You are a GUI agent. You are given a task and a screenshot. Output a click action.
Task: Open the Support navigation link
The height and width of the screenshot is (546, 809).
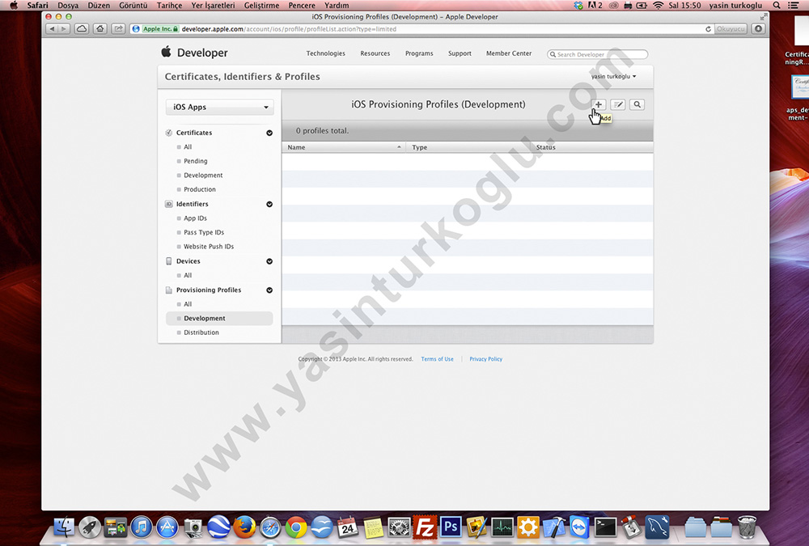pyautogui.click(x=460, y=53)
